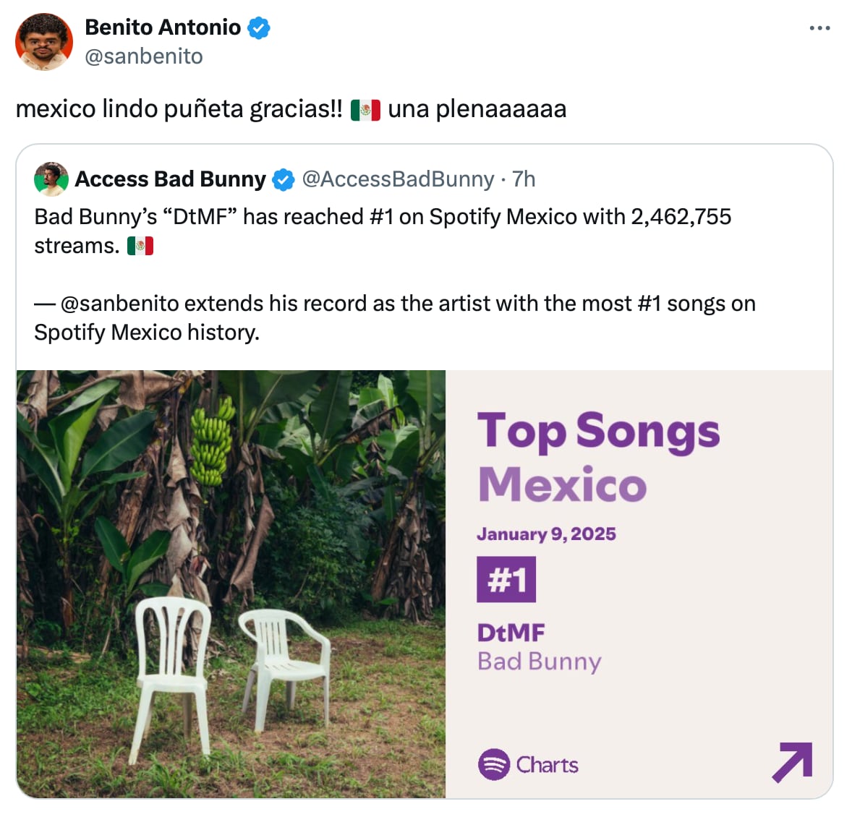Image resolution: width=852 pixels, height=817 pixels.
Task: Click the @sanbenito handle under the display name
Action: pos(144,56)
